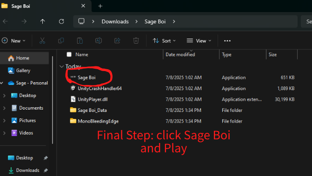Click the 30,199 KB size value
Image resolution: width=312 pixels, height=176 pixels.
tap(285, 99)
